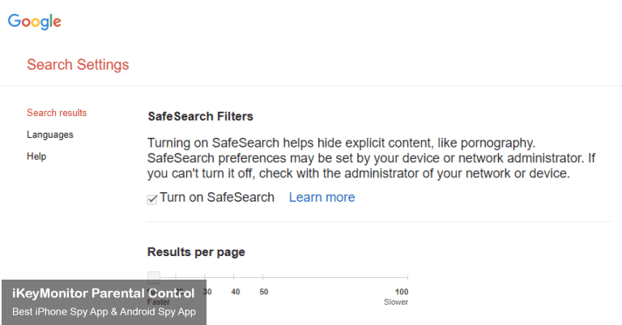Click the Google logo
This screenshot has width=622, height=325.
click(x=35, y=22)
